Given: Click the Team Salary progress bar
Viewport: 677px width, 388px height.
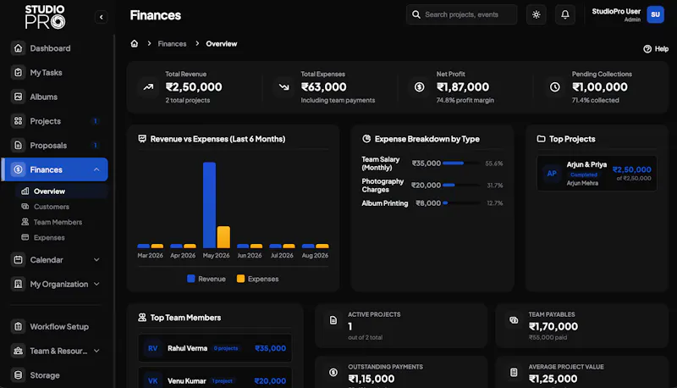Looking at the screenshot, I should [461, 164].
